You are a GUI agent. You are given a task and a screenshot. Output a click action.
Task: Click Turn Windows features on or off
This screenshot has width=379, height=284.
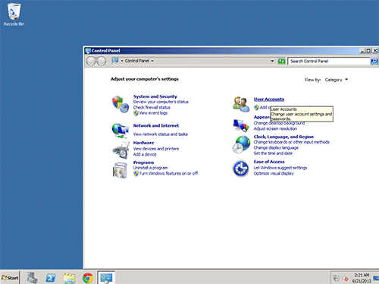[168, 173]
